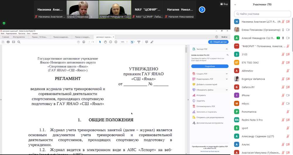Click the green encryption shield icon in Zoom

(4, 23)
